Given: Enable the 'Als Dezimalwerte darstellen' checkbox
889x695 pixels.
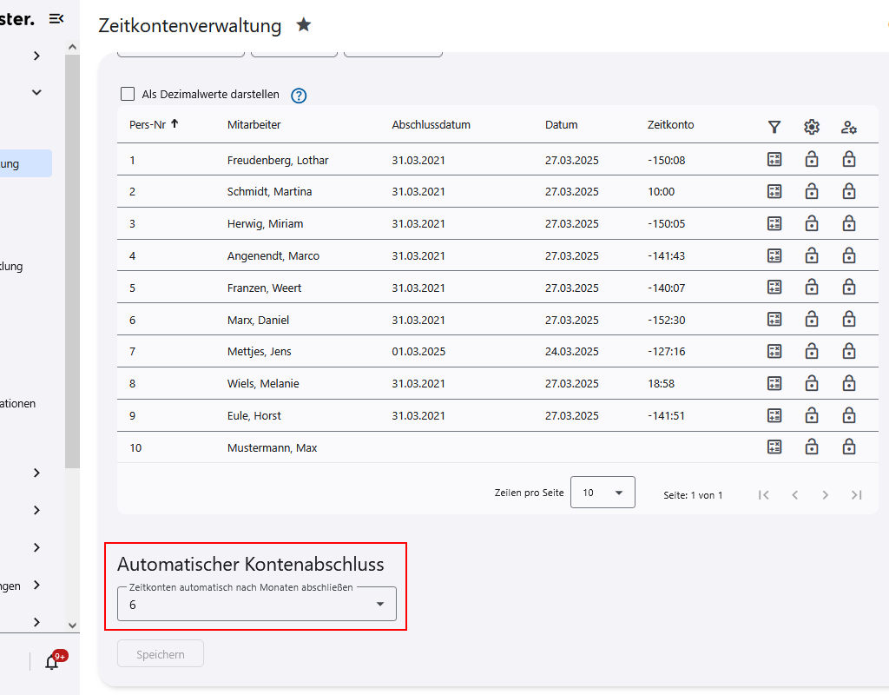Looking at the screenshot, I should 128,94.
